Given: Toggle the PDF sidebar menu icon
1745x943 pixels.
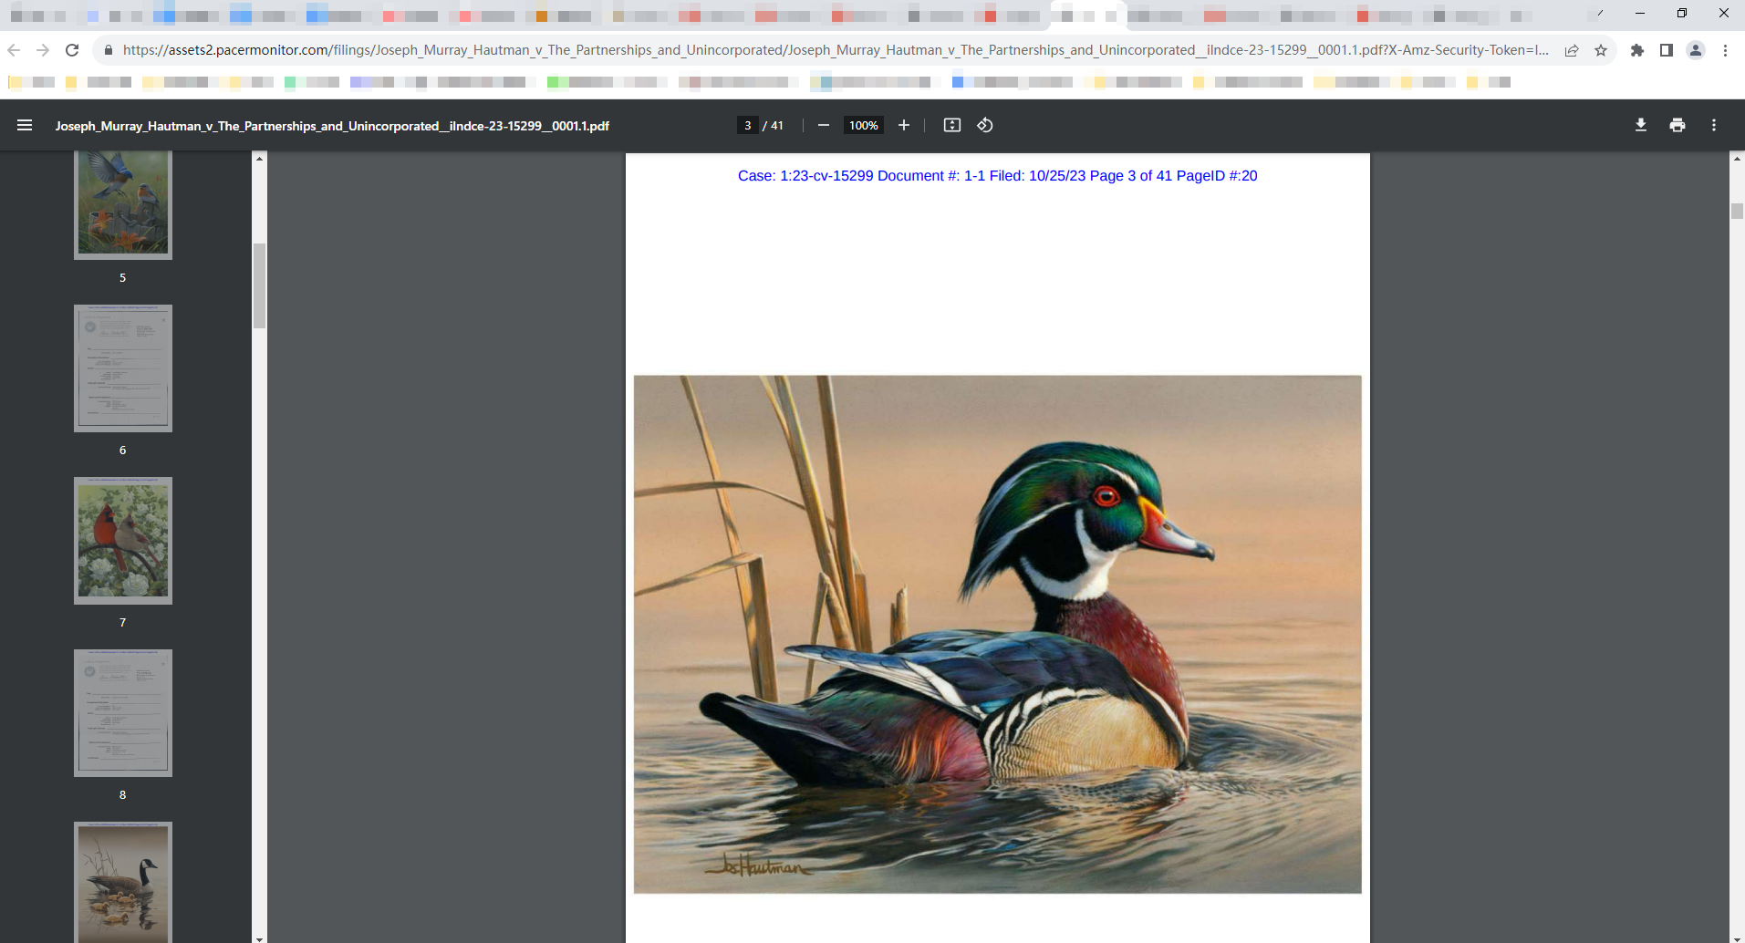Looking at the screenshot, I should [25, 126].
